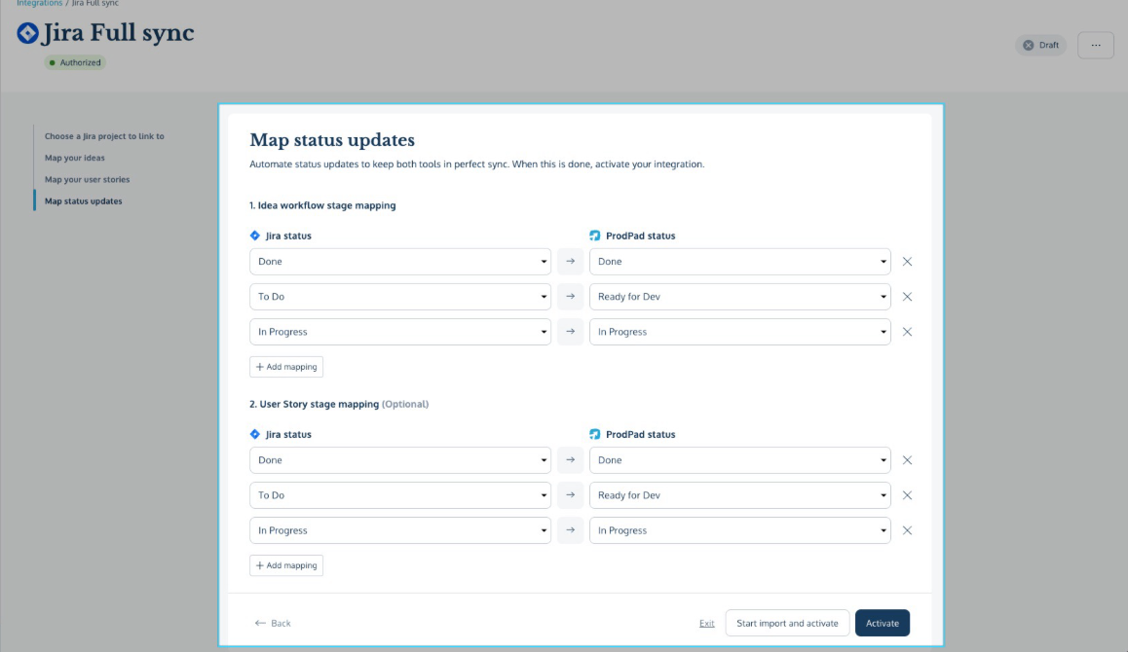1128x652 pixels.
Task: Open User Story Jira dropdown showing To Do
Action: click(400, 495)
